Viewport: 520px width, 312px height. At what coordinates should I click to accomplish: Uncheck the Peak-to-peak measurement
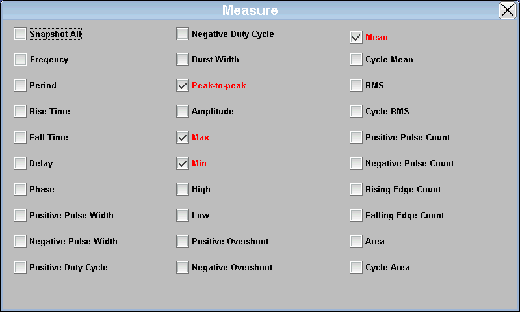(x=183, y=85)
